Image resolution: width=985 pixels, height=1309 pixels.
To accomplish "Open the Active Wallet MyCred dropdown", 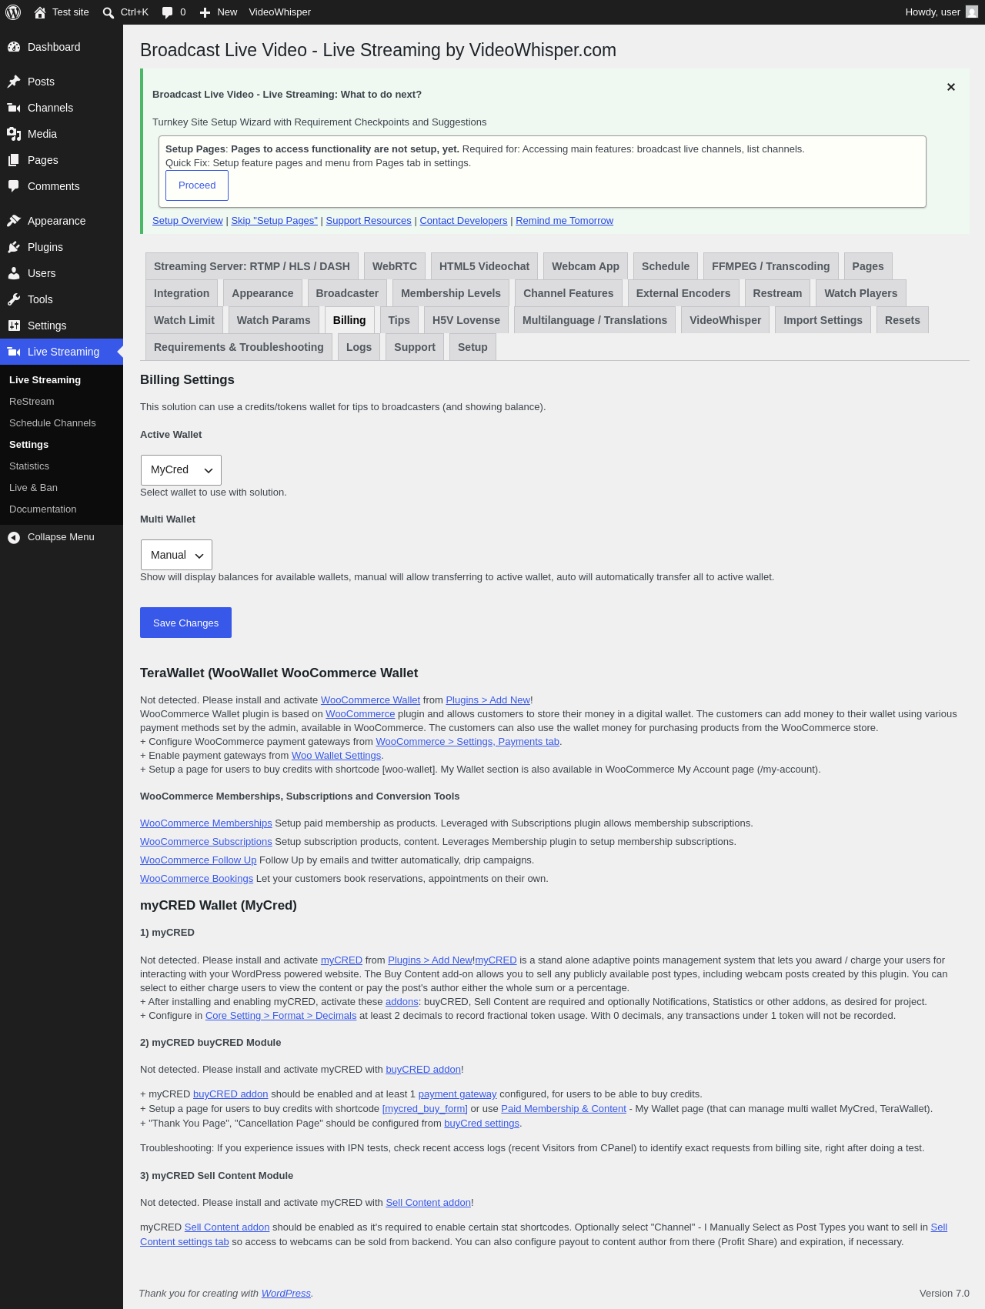I will click(181, 470).
